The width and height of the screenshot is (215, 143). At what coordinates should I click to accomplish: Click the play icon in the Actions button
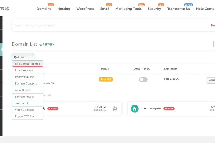click(15, 57)
